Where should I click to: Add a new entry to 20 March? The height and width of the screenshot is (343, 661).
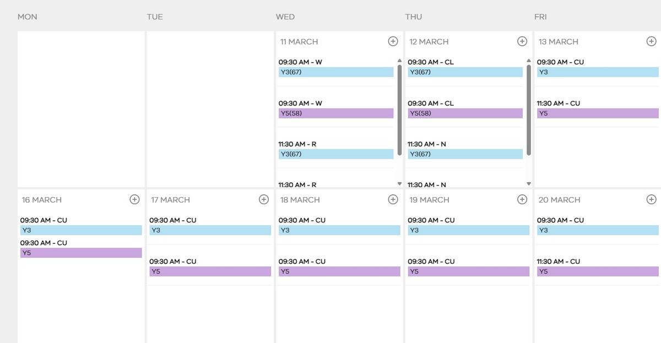[651, 199]
